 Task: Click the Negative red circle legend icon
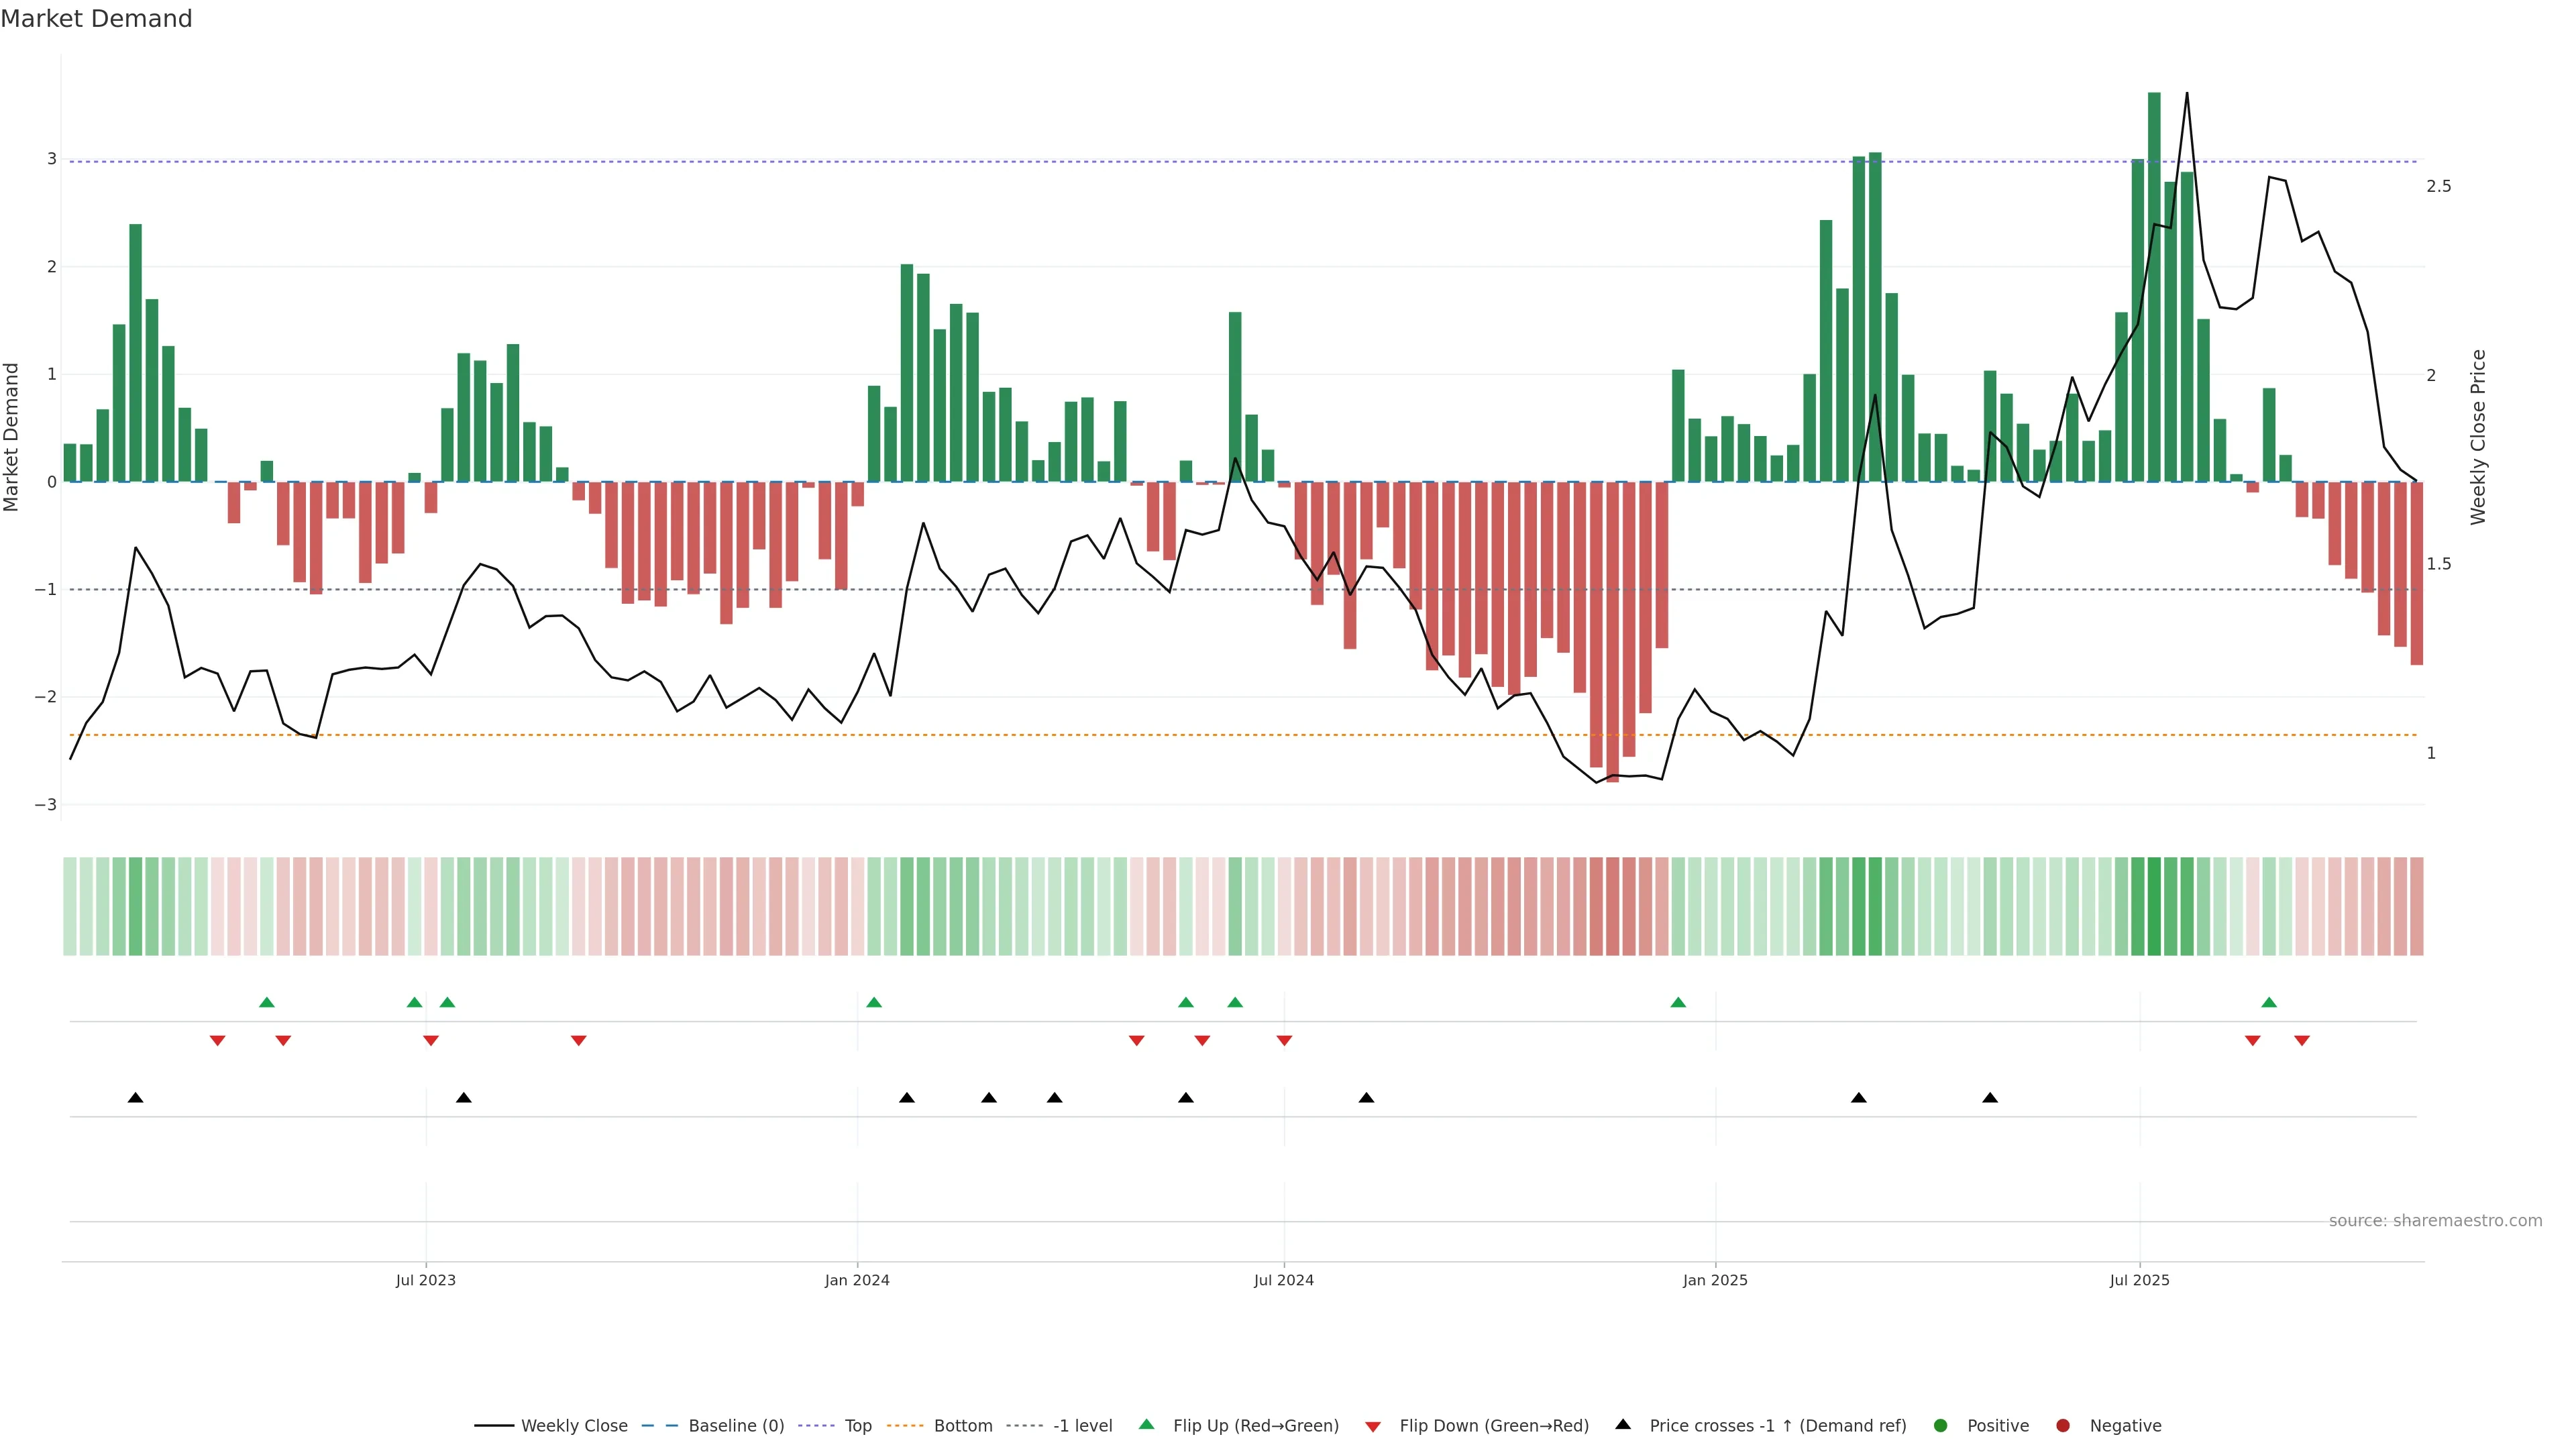click(x=2063, y=1425)
